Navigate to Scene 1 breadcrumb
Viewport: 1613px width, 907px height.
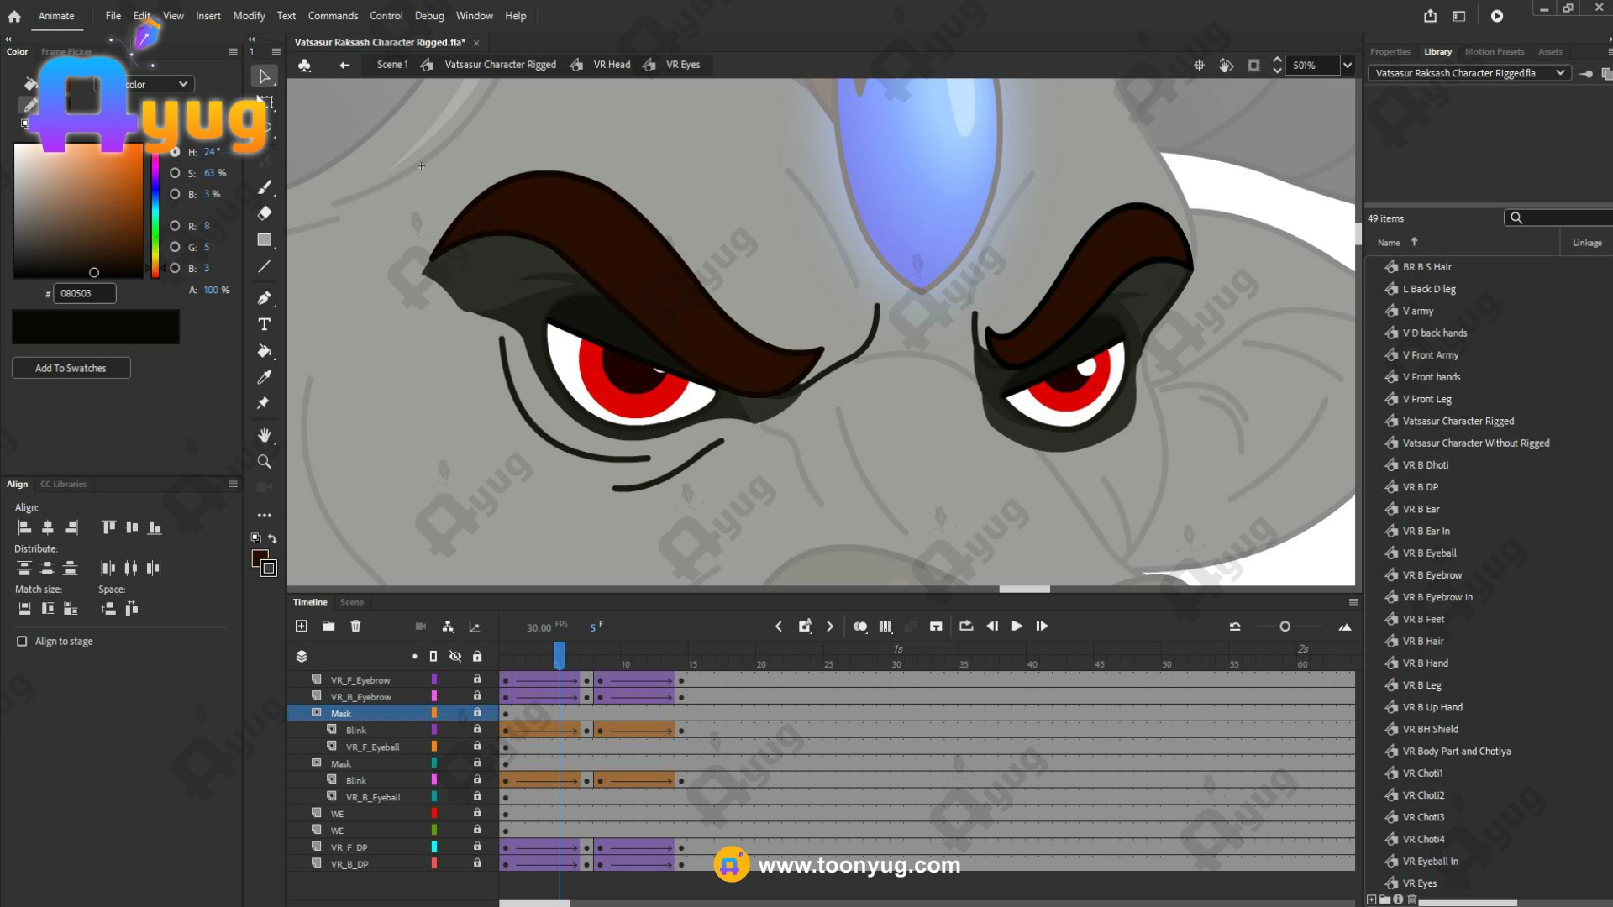[392, 65]
